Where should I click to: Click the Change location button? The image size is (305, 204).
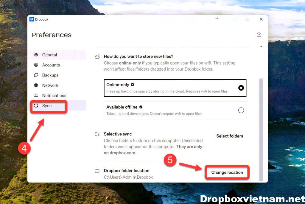(x=227, y=172)
